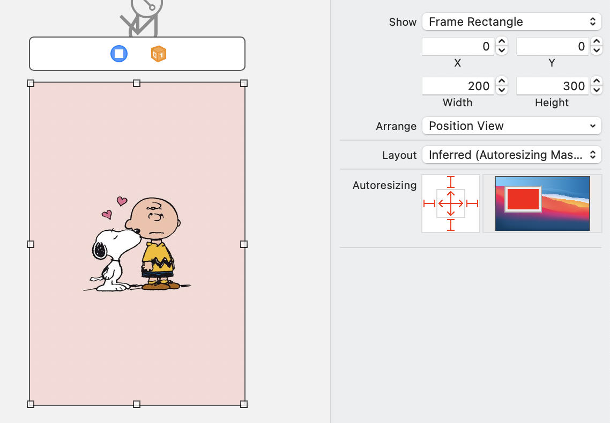Toggle the top margin autoresizing strut
Screen dimensions: 610x423
point(450,182)
